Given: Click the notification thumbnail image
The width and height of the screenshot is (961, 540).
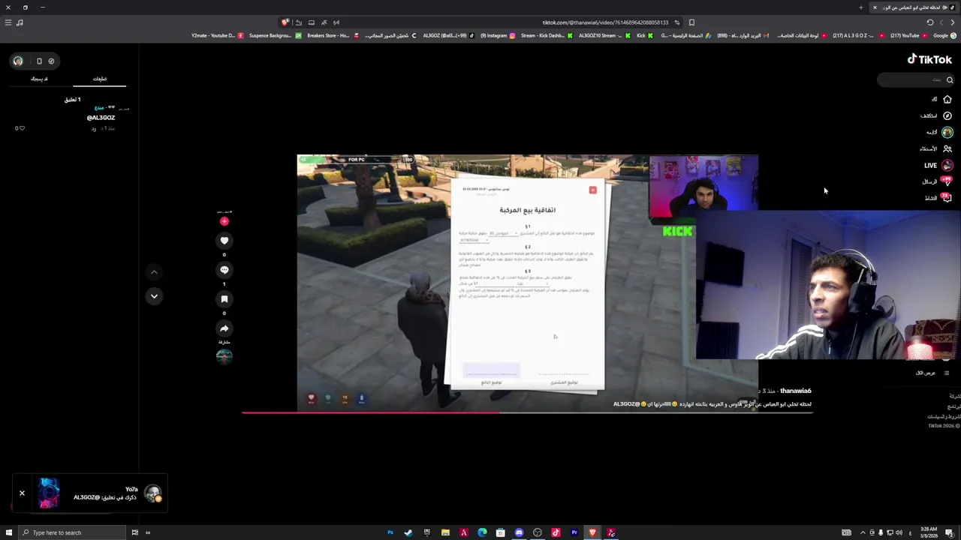Looking at the screenshot, I should click(49, 493).
